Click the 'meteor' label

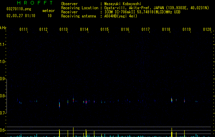(49, 11)
